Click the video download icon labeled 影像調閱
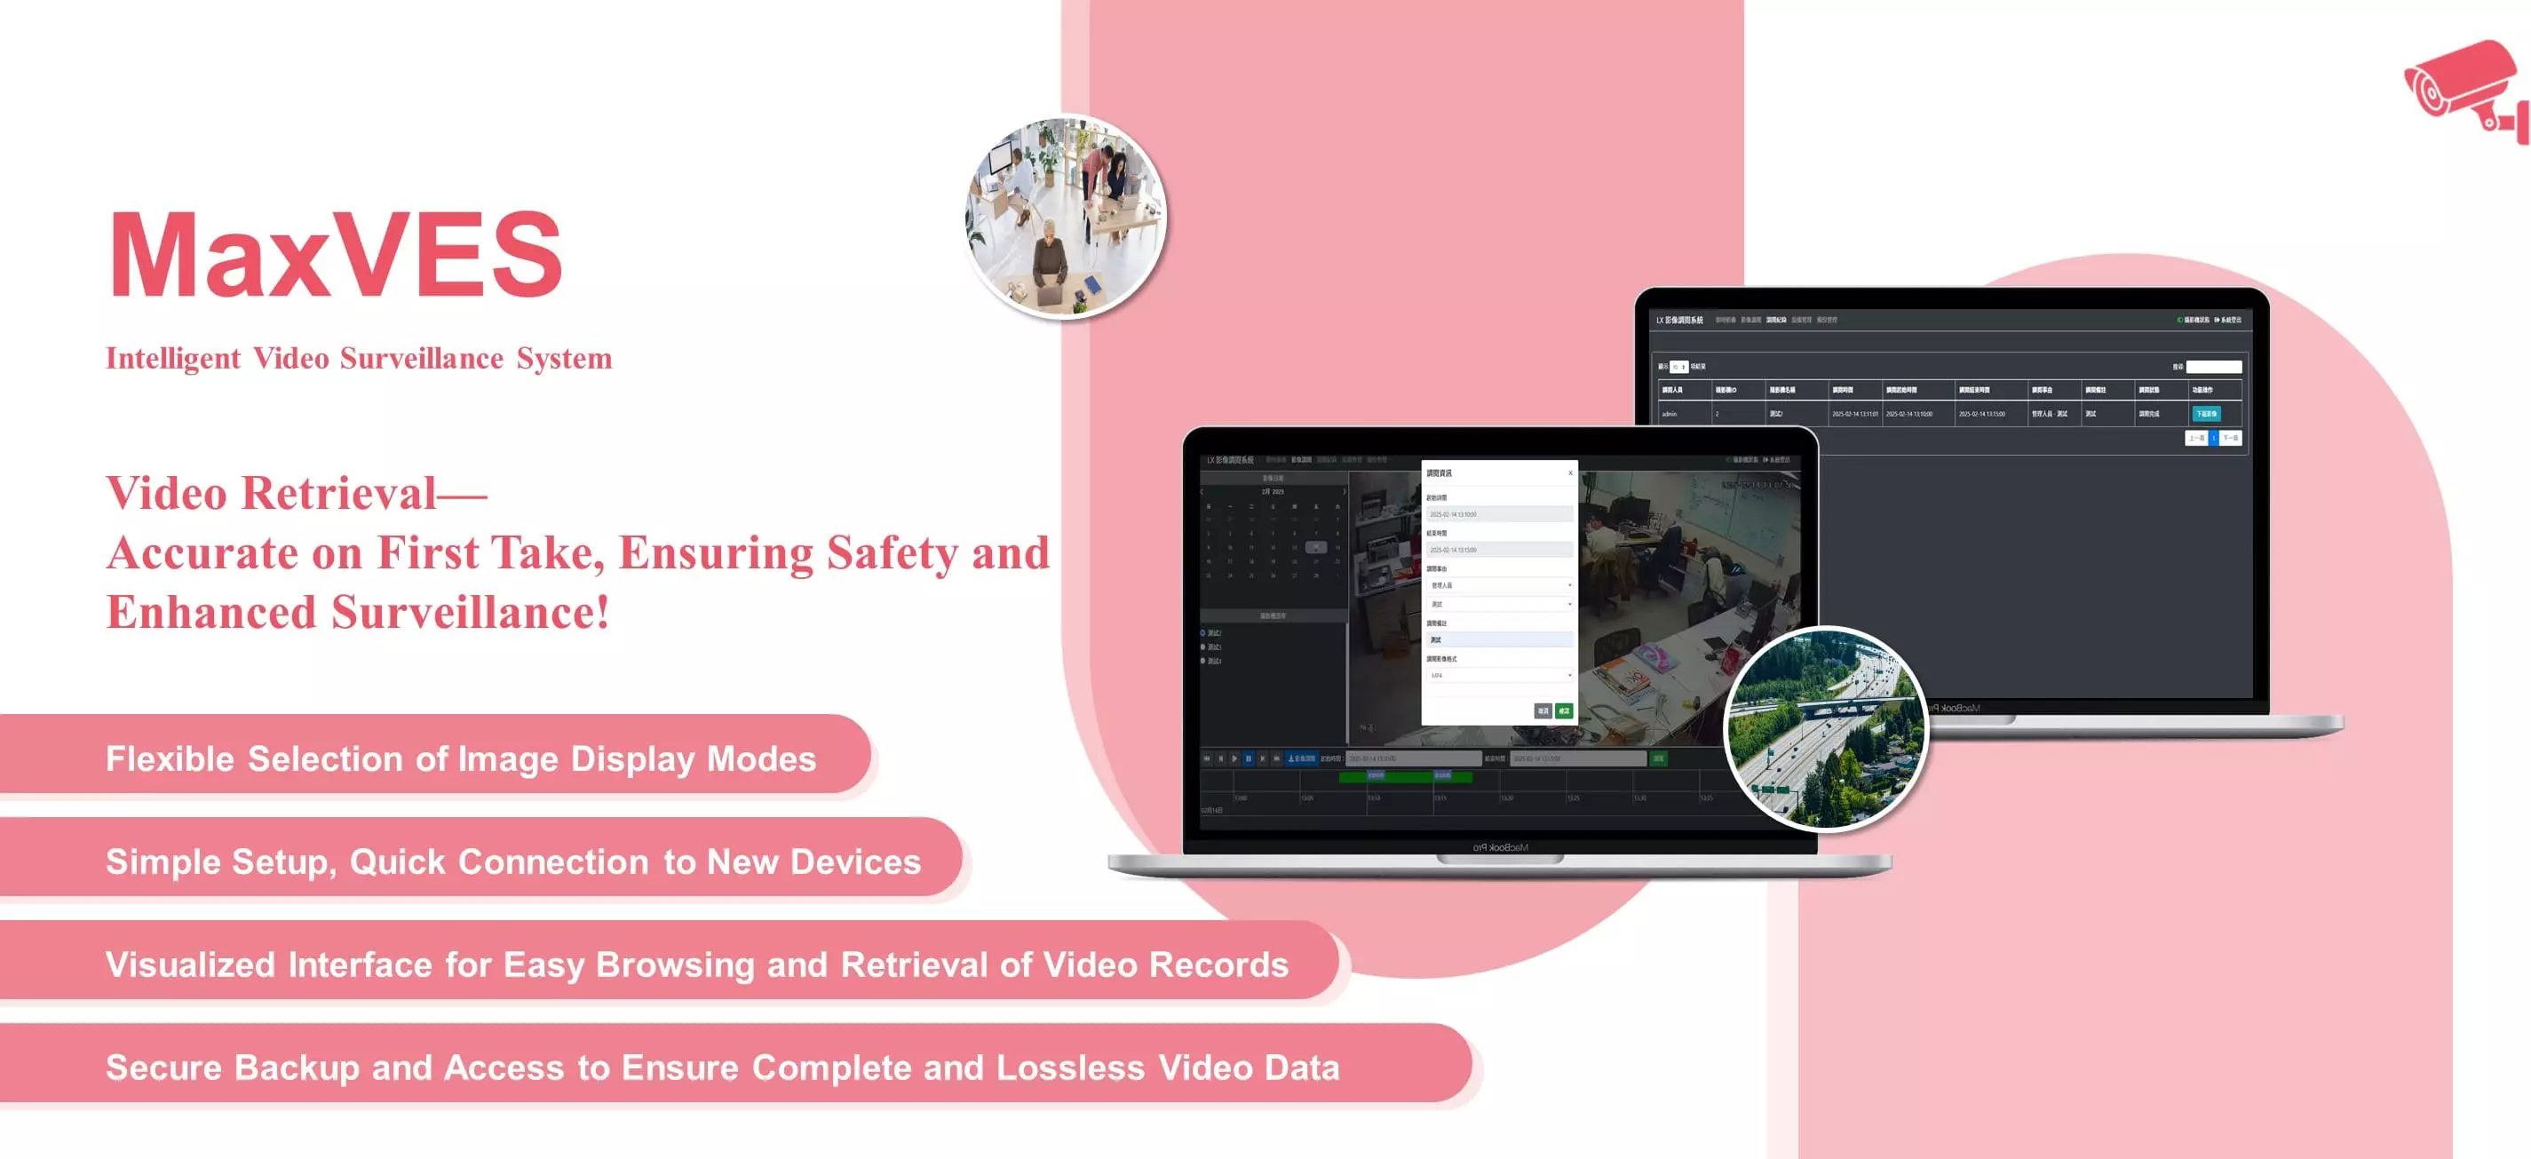The height and width of the screenshot is (1159, 2531). tap(1302, 758)
